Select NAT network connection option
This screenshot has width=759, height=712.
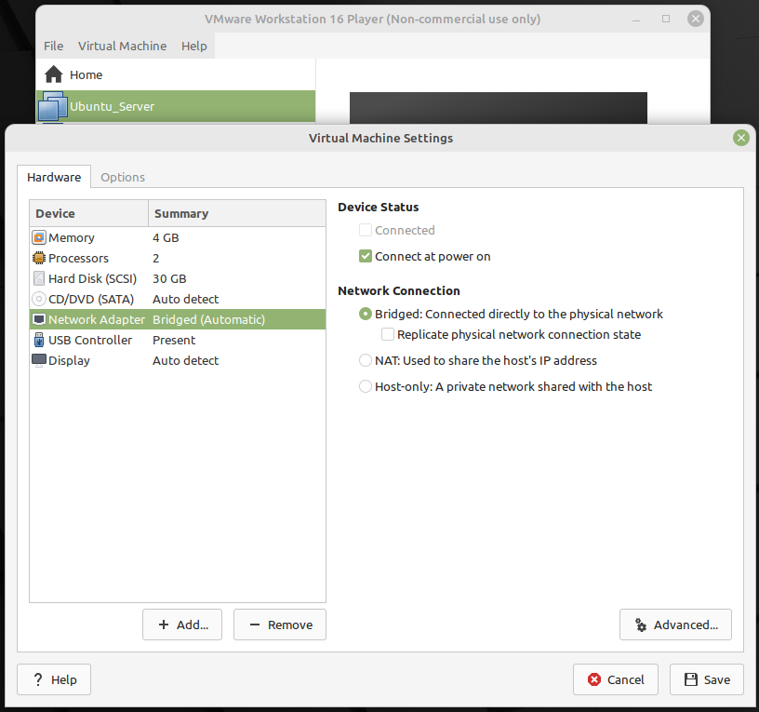click(366, 360)
